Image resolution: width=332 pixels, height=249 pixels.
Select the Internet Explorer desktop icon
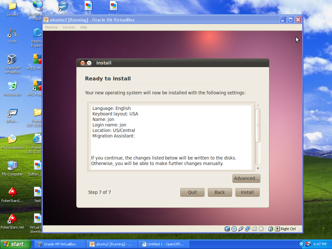37,38
